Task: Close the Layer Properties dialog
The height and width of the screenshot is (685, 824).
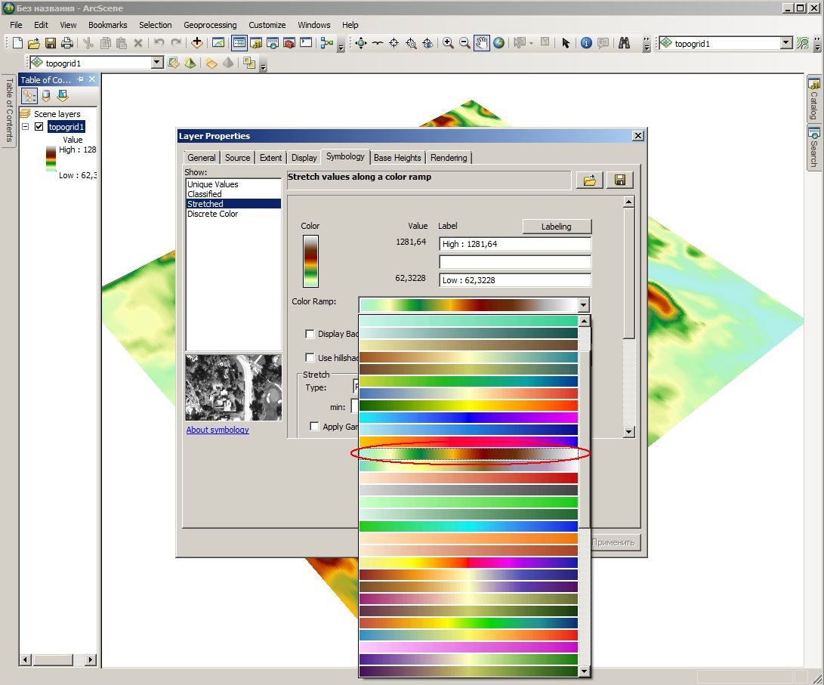Action: [x=638, y=135]
